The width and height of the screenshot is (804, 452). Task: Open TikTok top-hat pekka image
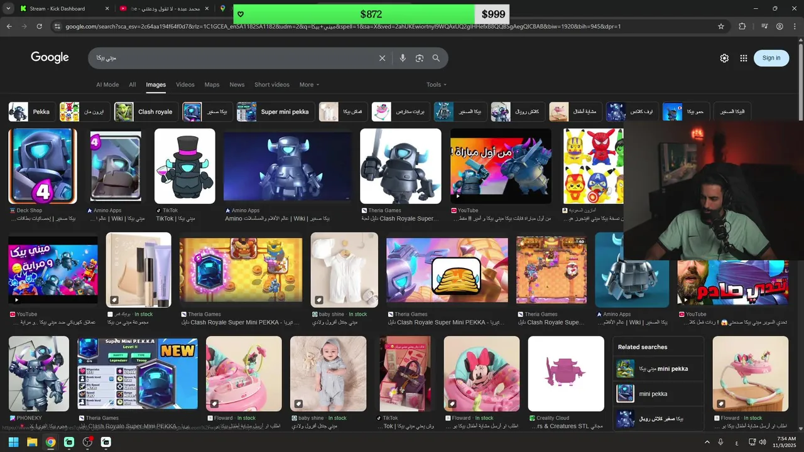(x=185, y=166)
